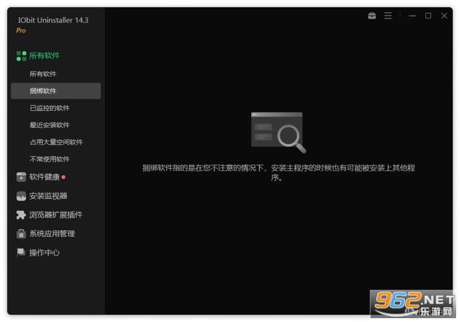Click the Pro edition label
Screen dimensions: 460x322
point(21,30)
